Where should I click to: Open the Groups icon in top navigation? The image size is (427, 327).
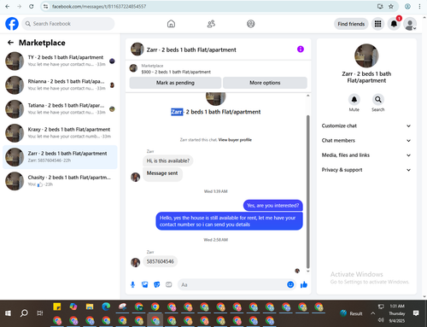[250, 24]
